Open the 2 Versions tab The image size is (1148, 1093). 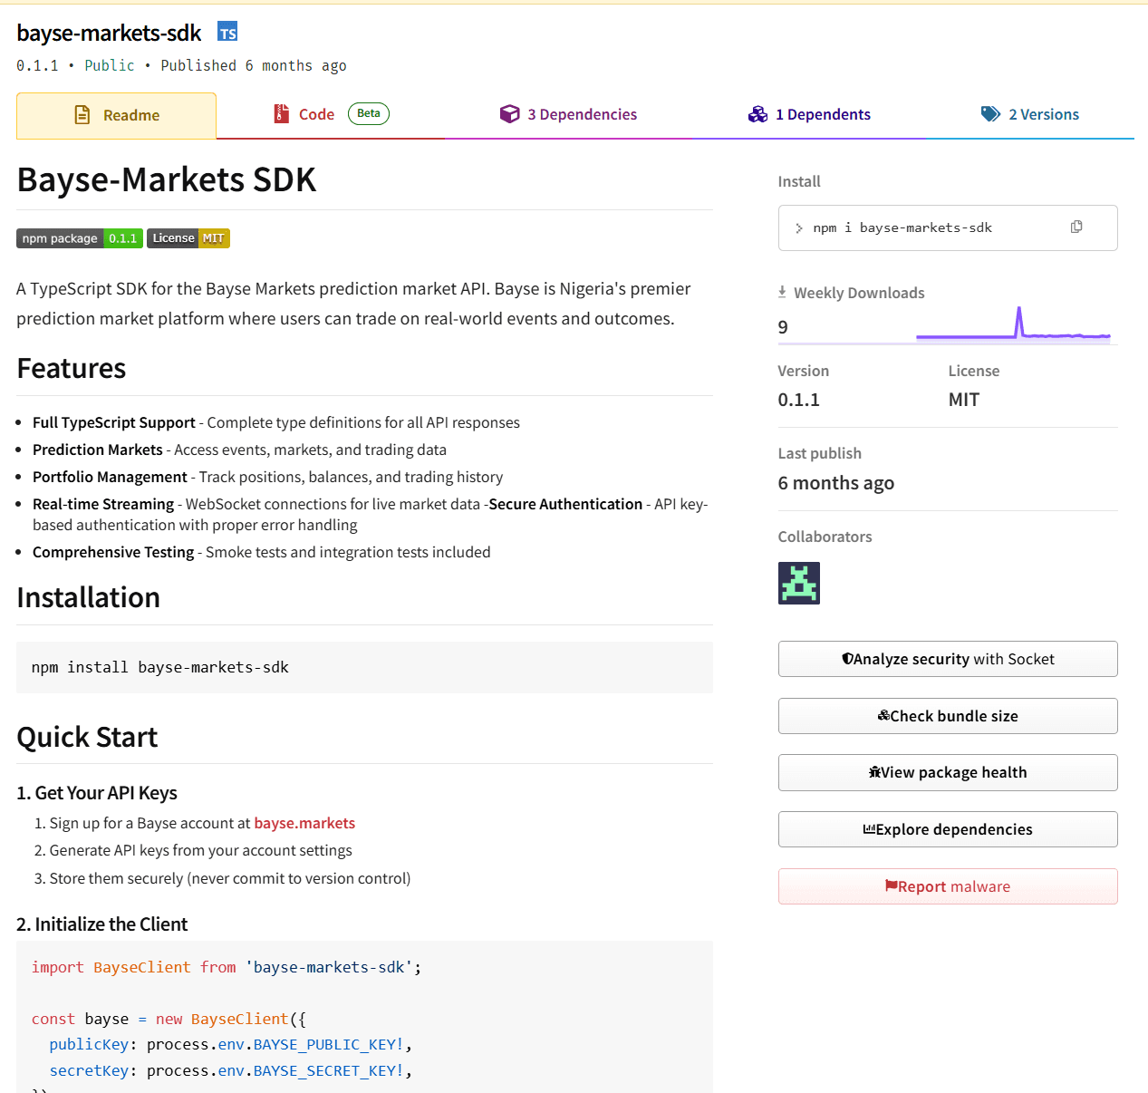(x=1030, y=115)
